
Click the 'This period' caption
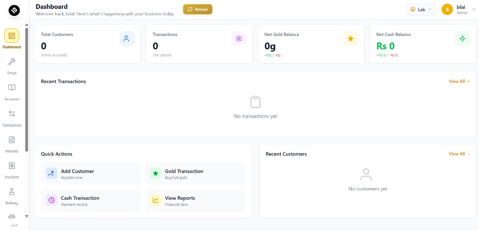162,55
